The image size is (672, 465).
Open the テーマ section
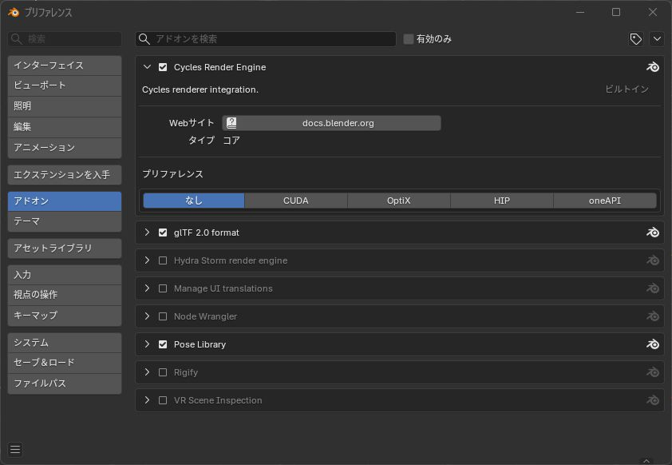click(65, 221)
